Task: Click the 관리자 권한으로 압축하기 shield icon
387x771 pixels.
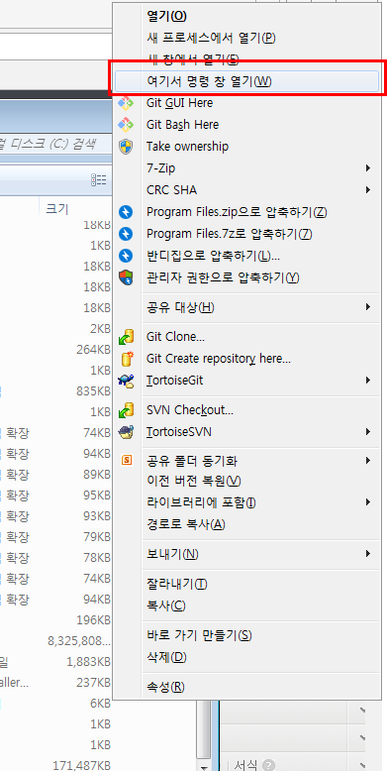Action: (127, 277)
